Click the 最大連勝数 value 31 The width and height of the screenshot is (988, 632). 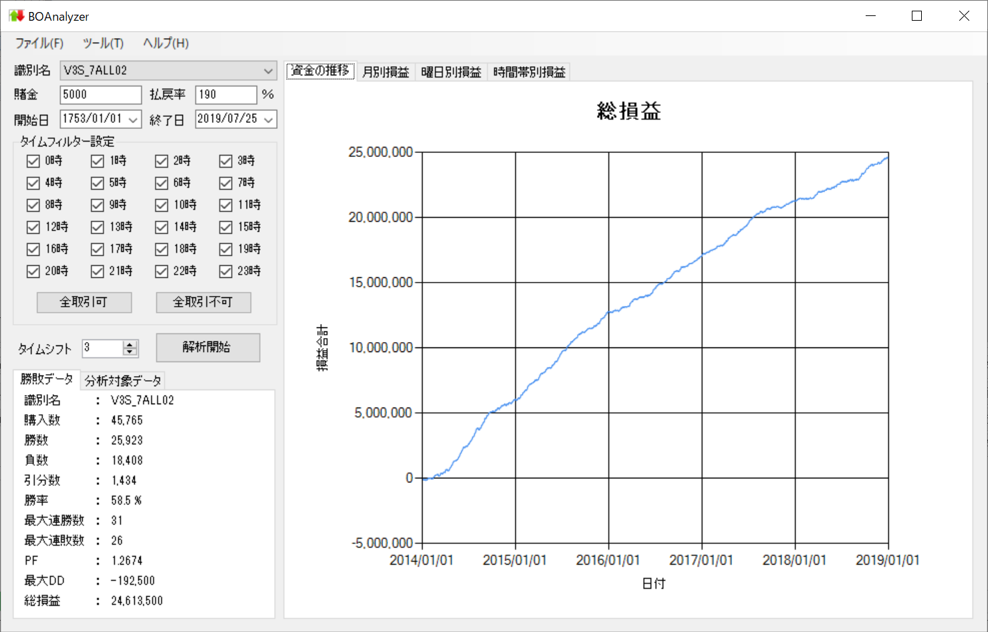click(117, 520)
